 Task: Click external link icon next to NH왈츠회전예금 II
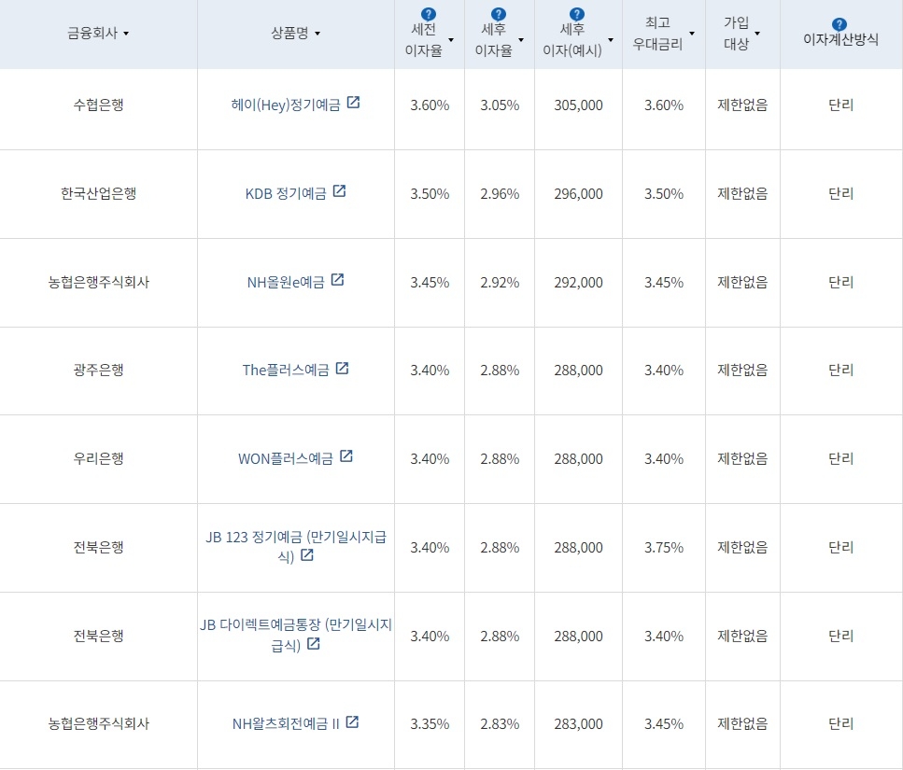click(x=352, y=722)
